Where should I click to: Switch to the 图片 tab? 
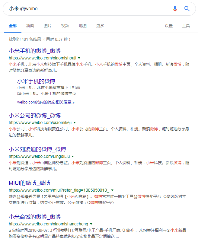tap(47, 26)
